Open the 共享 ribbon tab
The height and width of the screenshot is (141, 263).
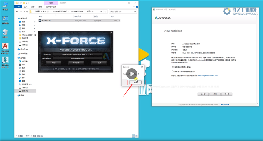coord(33,7)
